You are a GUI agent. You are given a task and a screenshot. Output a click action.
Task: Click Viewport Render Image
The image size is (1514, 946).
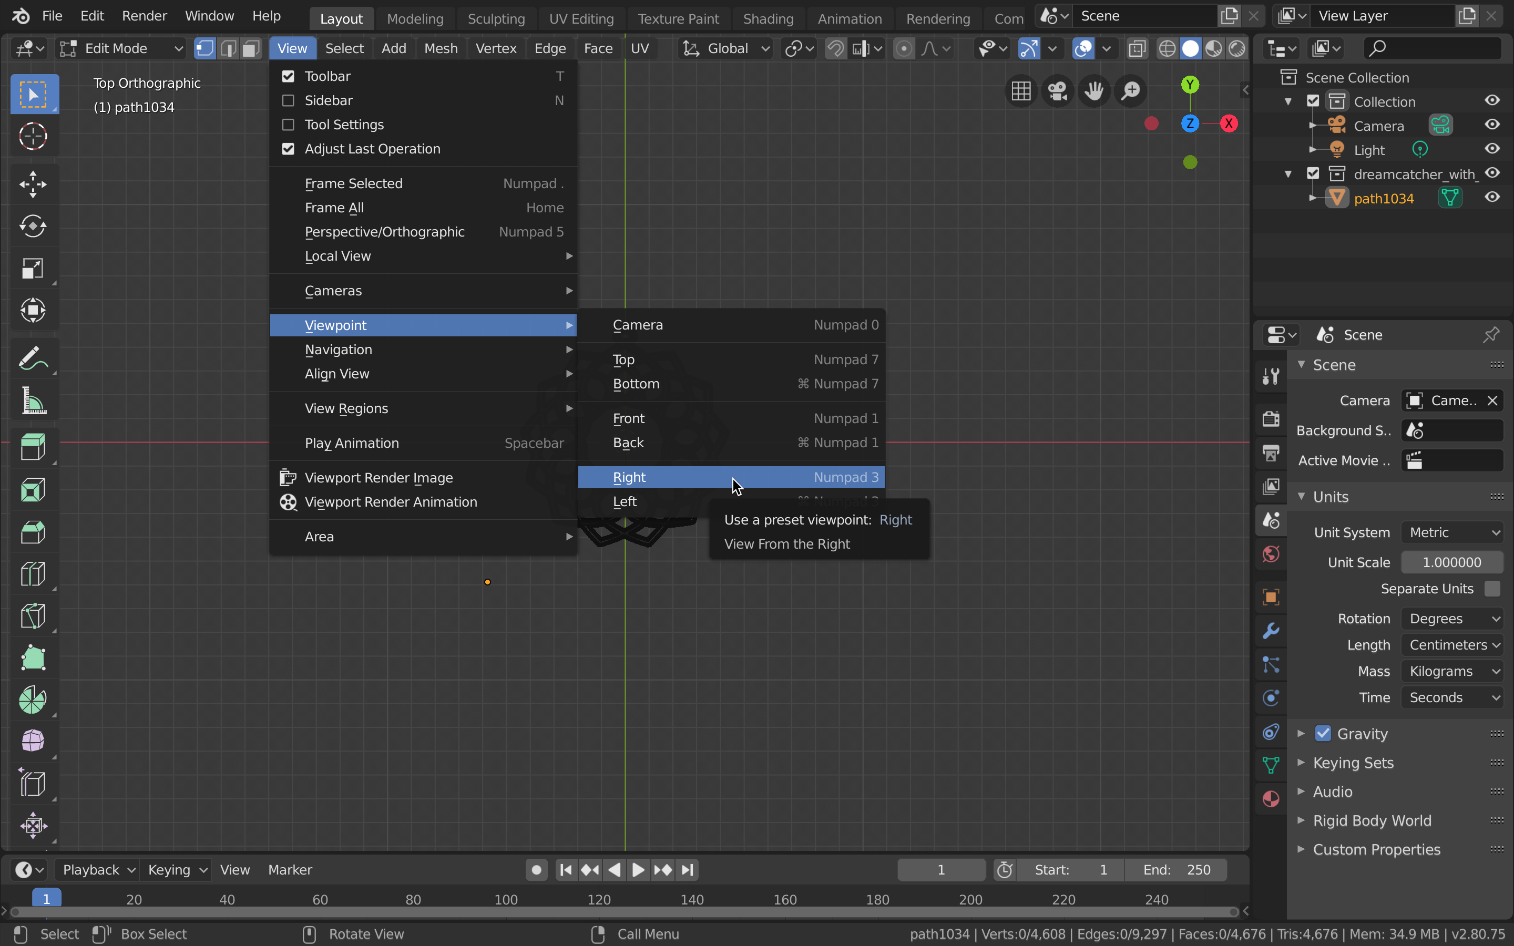pyautogui.click(x=424, y=478)
